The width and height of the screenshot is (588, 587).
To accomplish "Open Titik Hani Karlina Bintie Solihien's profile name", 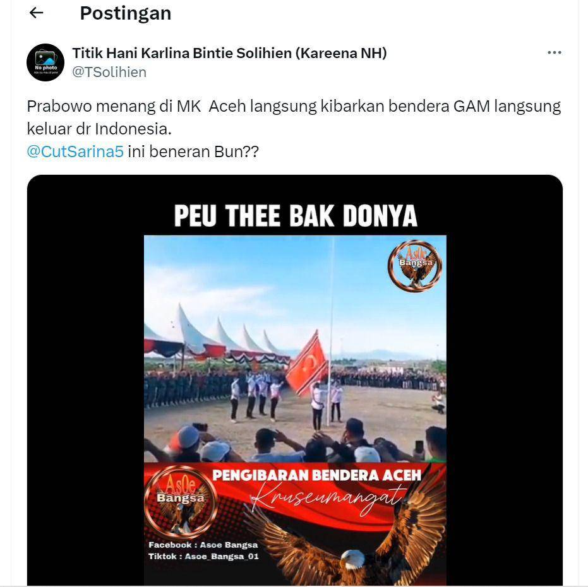I will 229,53.
